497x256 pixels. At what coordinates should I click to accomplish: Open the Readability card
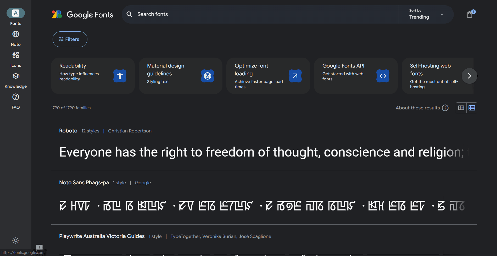click(93, 76)
